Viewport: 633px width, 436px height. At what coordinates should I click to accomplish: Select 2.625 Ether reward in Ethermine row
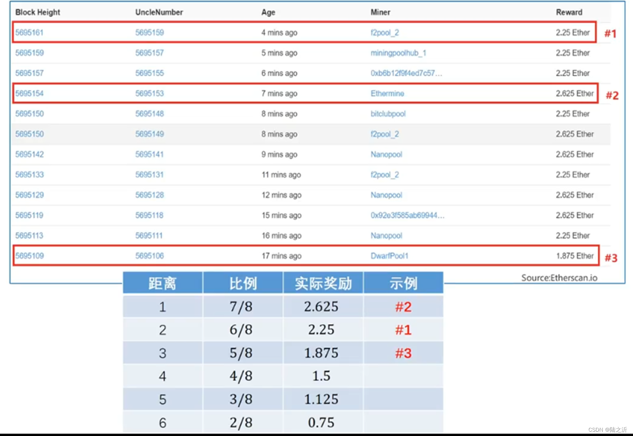click(x=575, y=93)
